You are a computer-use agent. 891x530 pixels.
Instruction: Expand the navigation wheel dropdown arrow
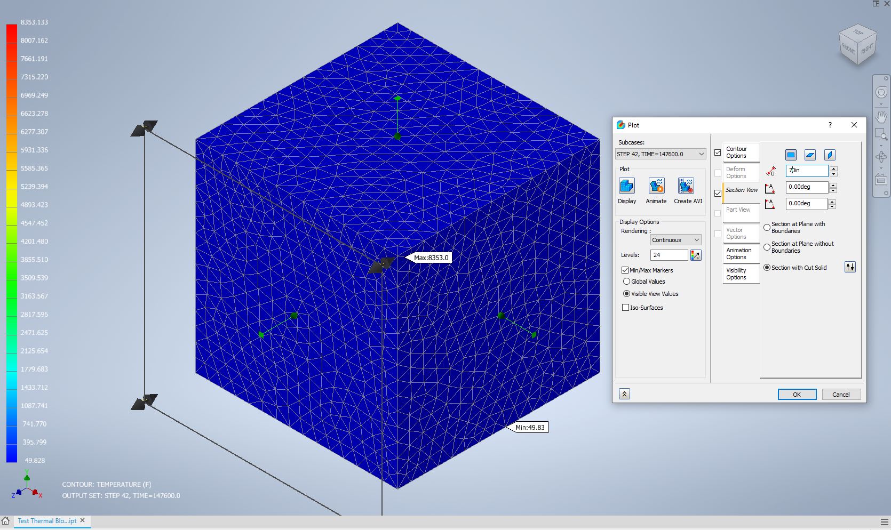click(x=881, y=103)
